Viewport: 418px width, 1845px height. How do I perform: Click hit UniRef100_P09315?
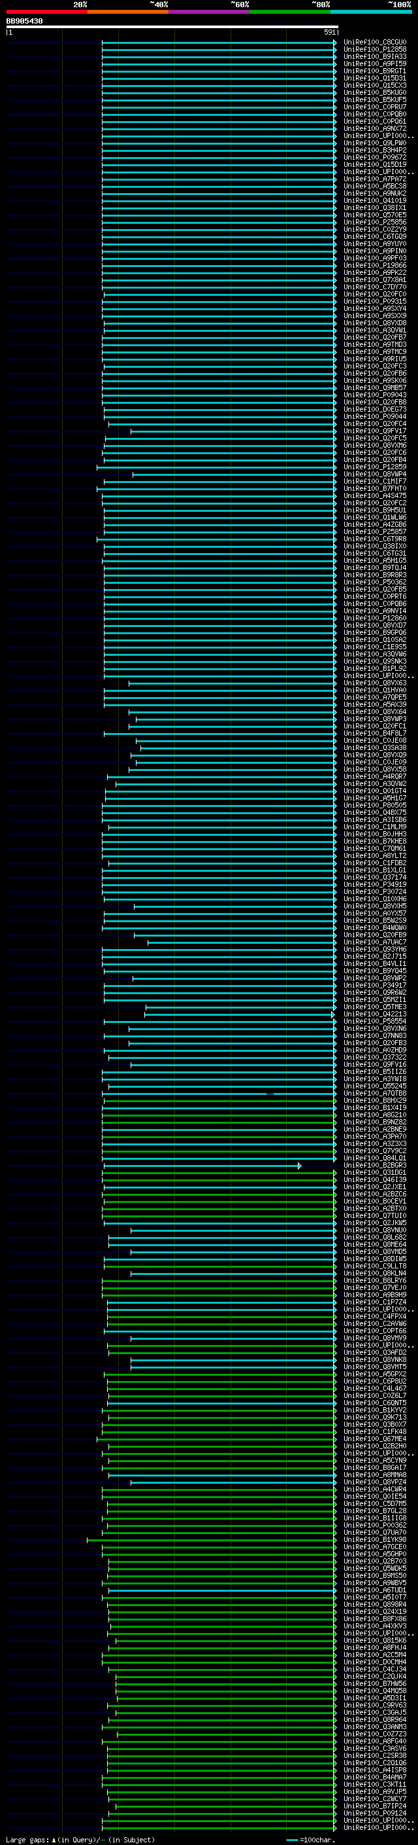pyautogui.click(x=375, y=302)
